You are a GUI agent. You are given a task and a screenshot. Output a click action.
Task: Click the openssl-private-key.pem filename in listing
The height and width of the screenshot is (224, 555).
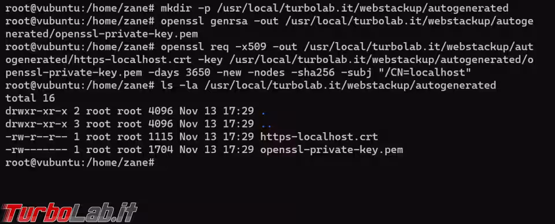332,150
